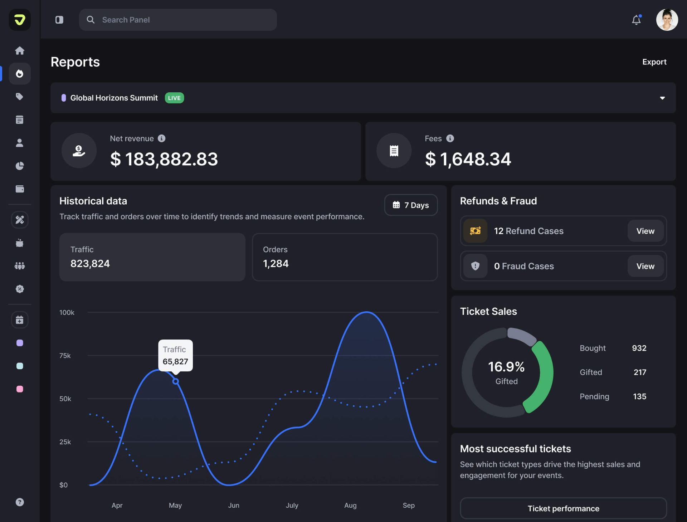Open the user avatar menu

[x=667, y=20]
